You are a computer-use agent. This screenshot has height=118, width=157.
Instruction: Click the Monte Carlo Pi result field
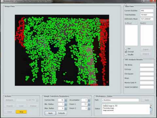point(147,83)
